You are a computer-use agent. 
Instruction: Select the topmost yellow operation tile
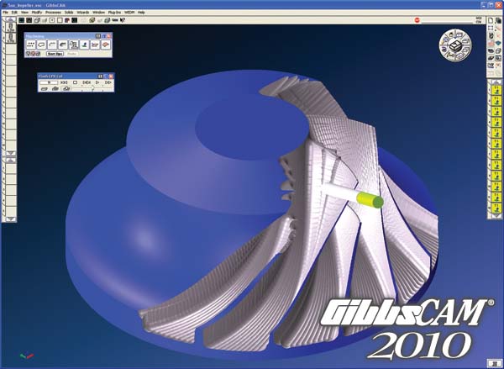496,90
